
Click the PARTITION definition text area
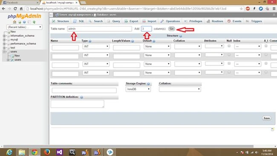[78, 104]
